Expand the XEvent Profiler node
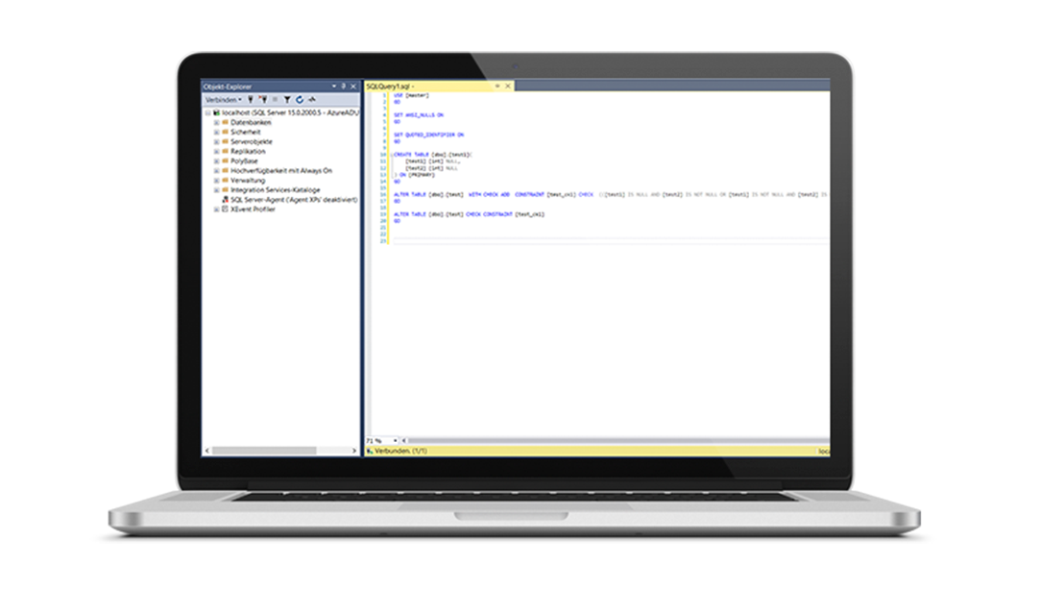Screen dimensions: 1040x589 pos(216,209)
